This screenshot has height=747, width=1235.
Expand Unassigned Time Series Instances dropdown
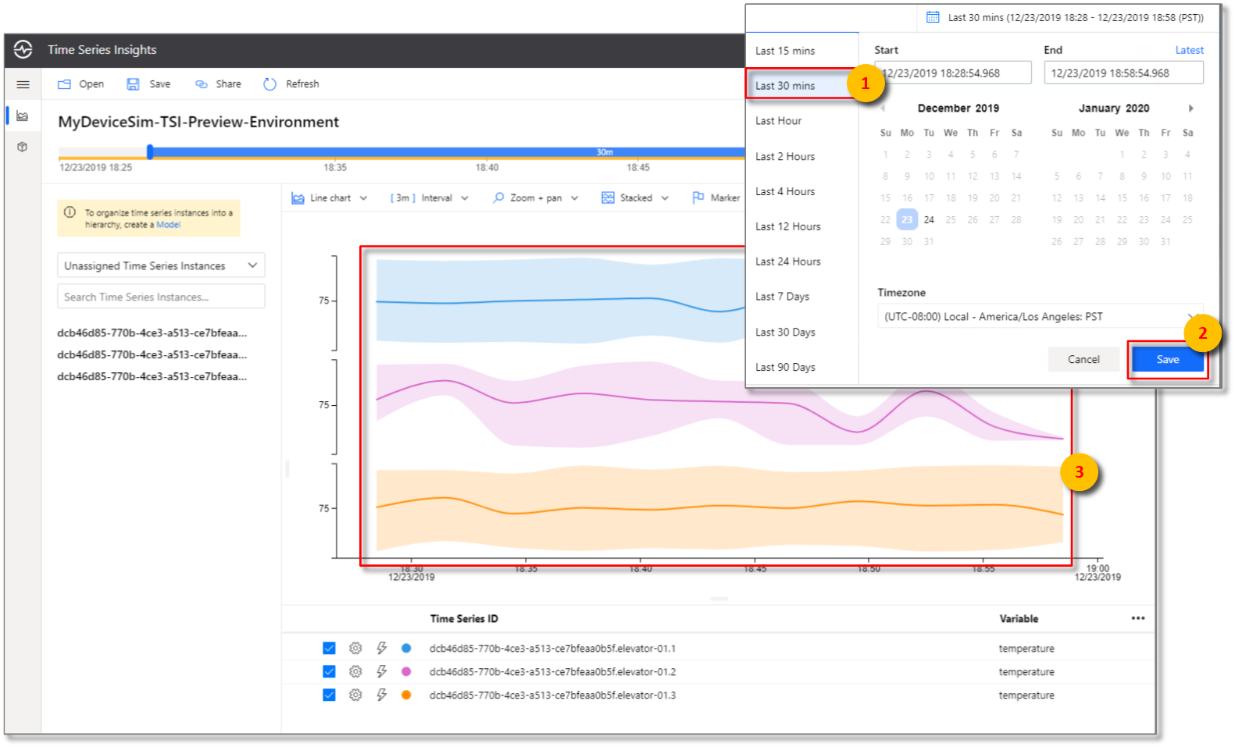click(161, 265)
